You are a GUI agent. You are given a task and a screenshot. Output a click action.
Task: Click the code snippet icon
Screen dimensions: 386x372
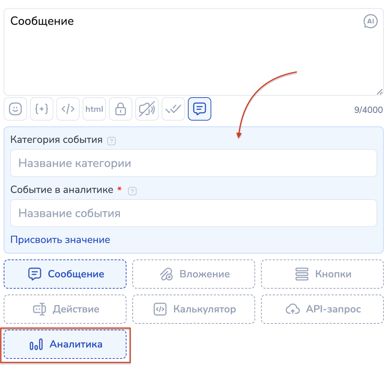(68, 109)
